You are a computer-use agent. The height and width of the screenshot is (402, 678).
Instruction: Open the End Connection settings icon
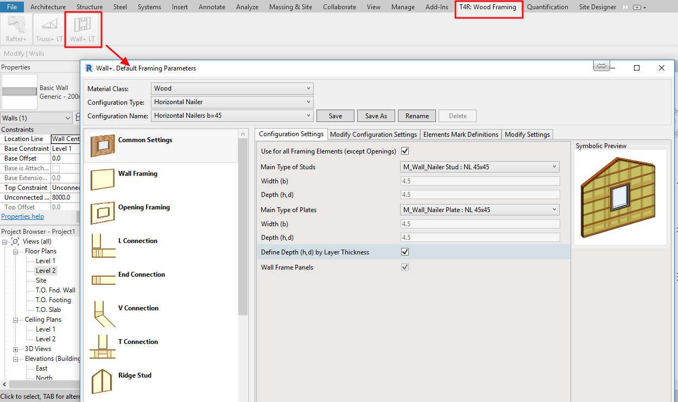(x=103, y=280)
